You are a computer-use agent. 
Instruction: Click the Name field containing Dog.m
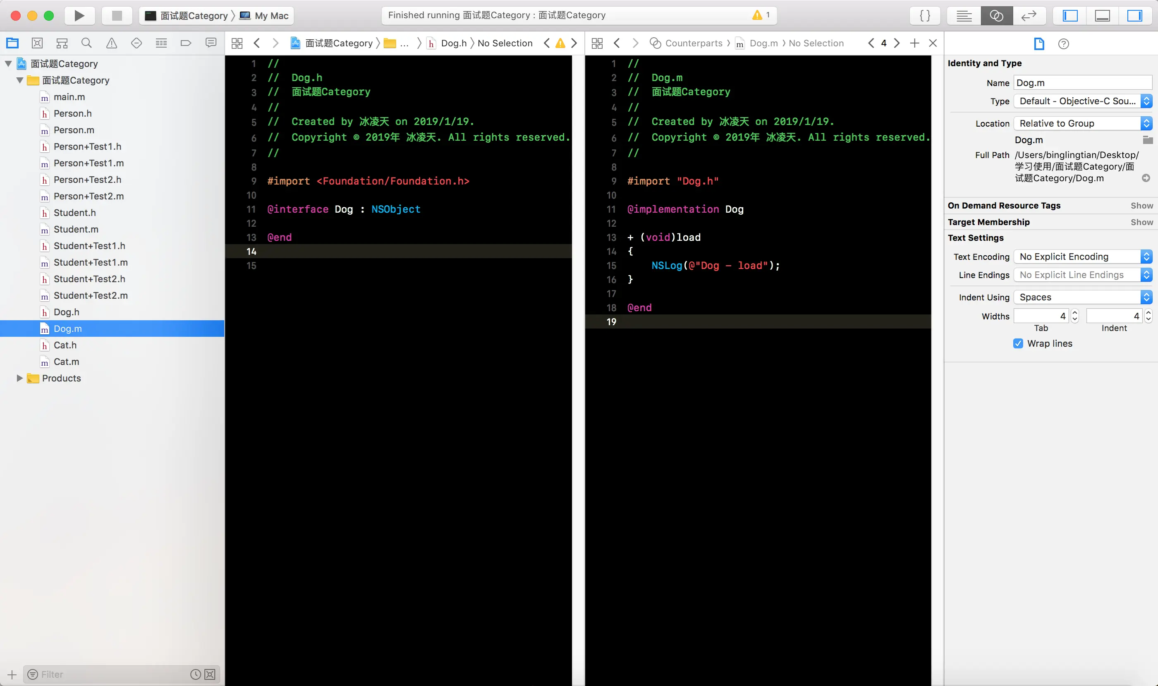(1082, 83)
